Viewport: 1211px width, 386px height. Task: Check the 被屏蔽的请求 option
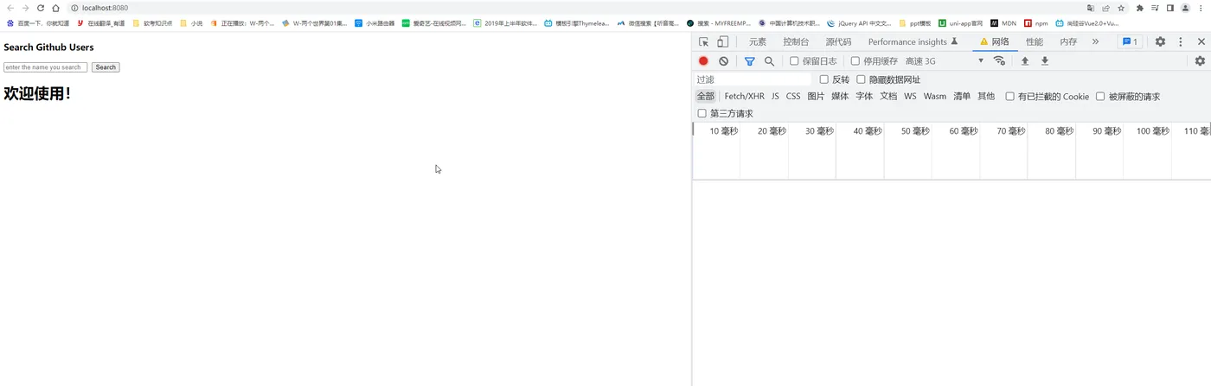pyautogui.click(x=1100, y=97)
